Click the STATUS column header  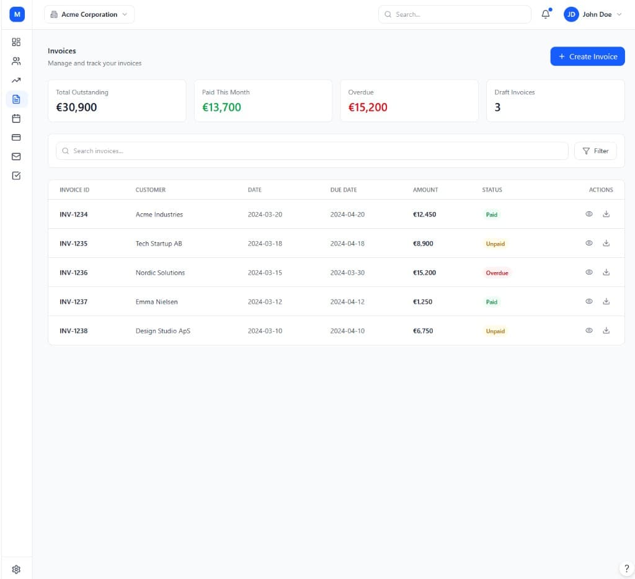[x=492, y=190]
